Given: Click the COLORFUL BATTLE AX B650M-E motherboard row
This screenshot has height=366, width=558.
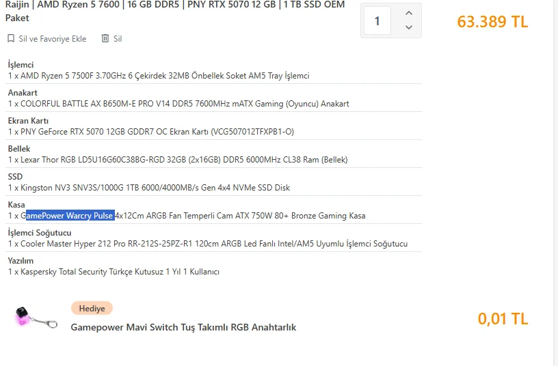Looking at the screenshot, I should tap(178, 104).
